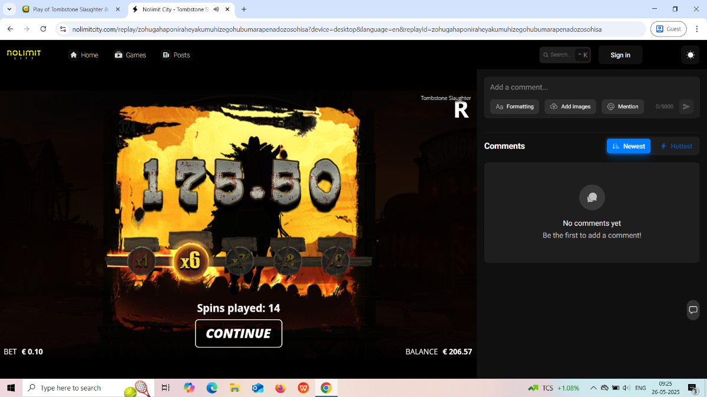Open the TCS stock widget

554,388
